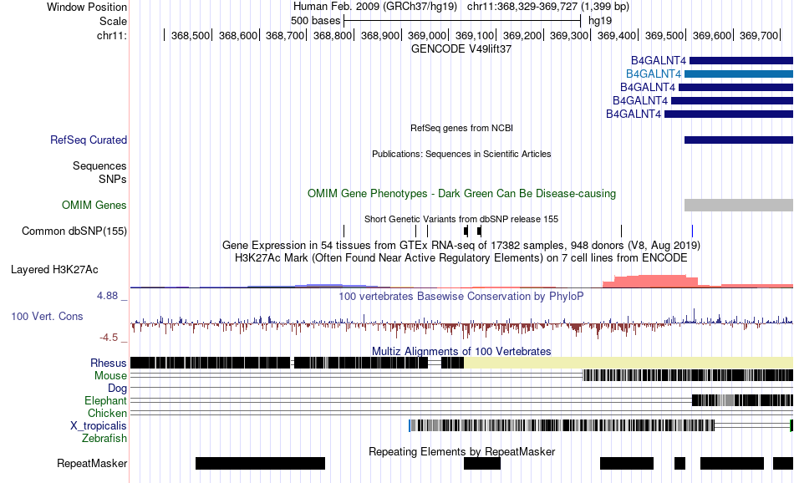Click the topmost B4GALNT4 transcript label
Viewport: 794px width, 483px height.
coord(659,61)
